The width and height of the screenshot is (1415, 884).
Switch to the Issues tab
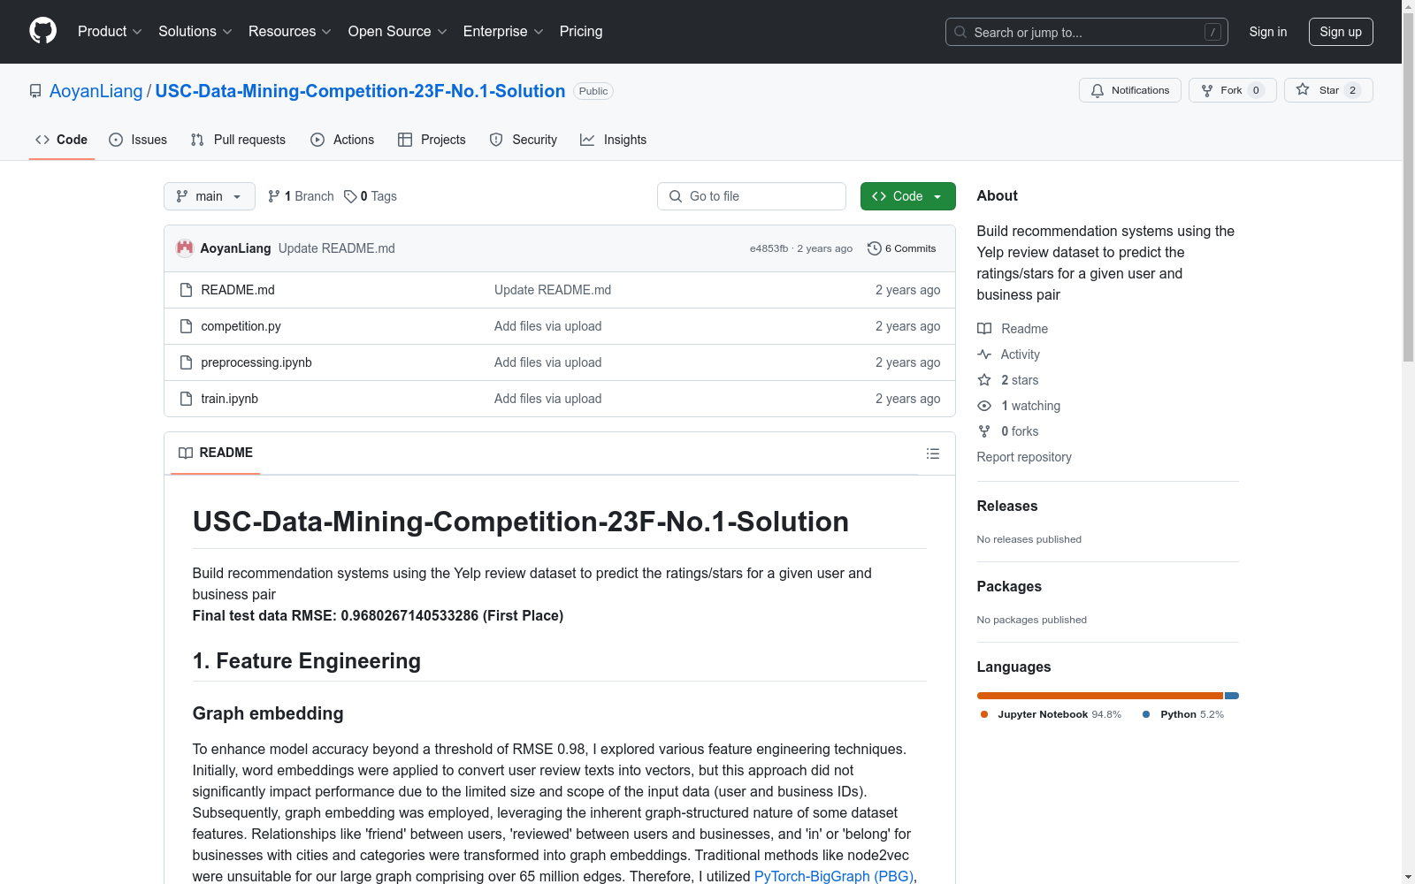coord(138,140)
